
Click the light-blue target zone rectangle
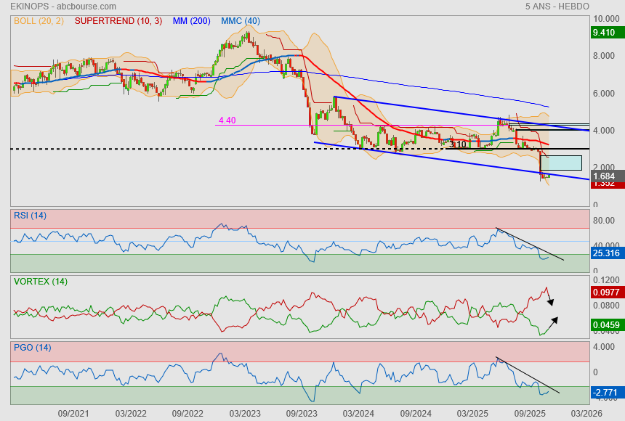pos(562,163)
